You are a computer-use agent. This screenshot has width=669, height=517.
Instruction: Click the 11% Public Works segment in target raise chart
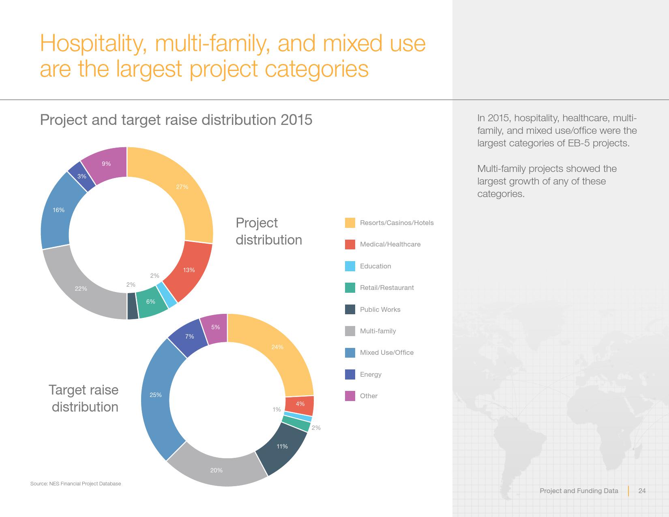[282, 446]
